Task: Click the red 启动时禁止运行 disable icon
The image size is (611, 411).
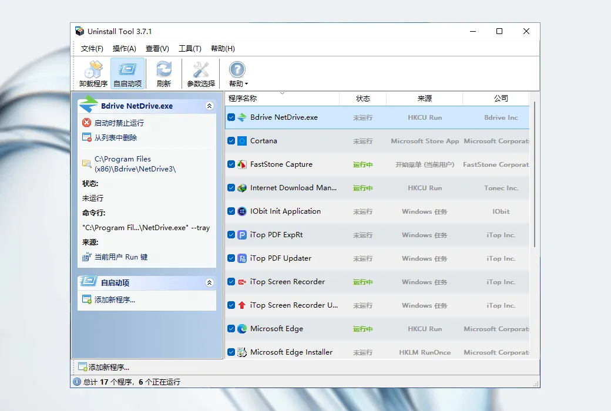Action: point(86,123)
